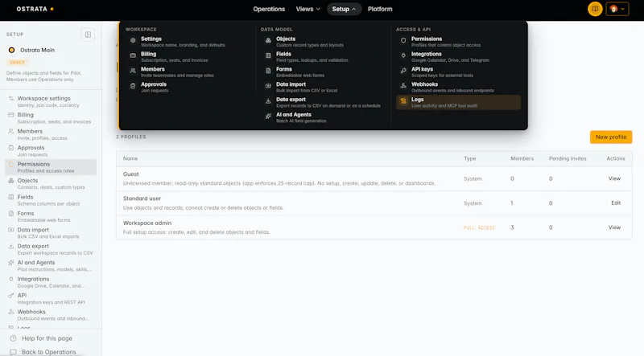The width and height of the screenshot is (644, 356).
Task: Open Data import in left sidebar
Action: pyautogui.click(x=51, y=233)
